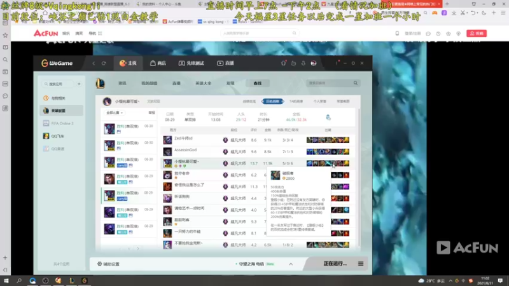Open the 主页 tab in WeGame
The width and height of the screenshot is (509, 286).
click(x=128, y=63)
